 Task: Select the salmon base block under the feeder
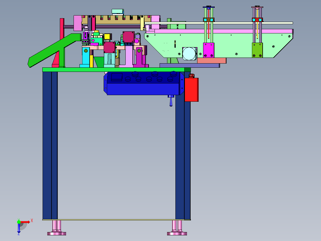[212, 61]
